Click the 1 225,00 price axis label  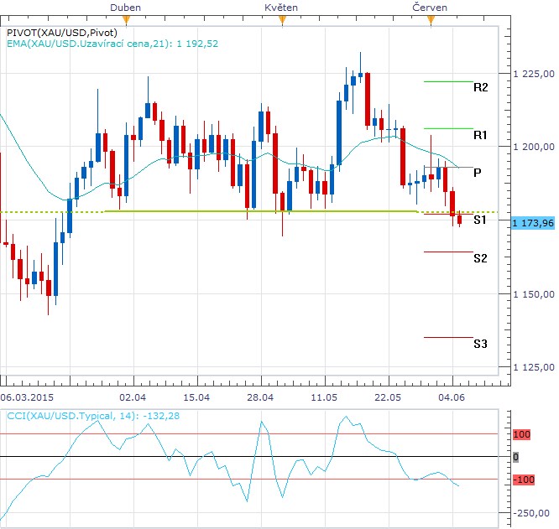pos(534,74)
